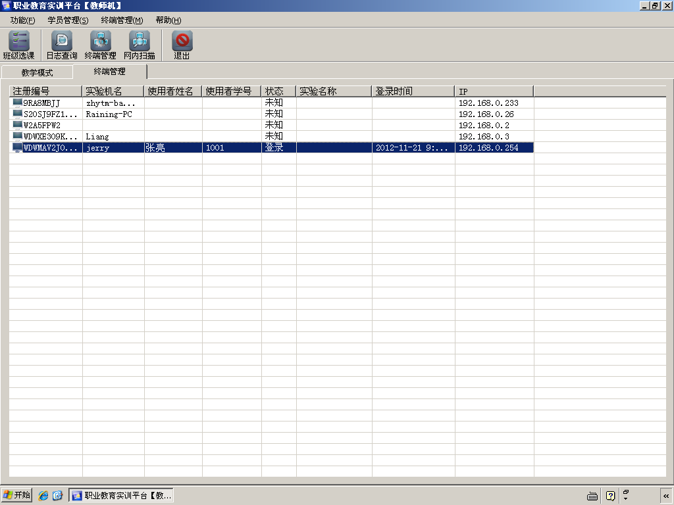The width and height of the screenshot is (674, 505).
Task: Sort by 实验机名 column header
Action: pos(113,91)
